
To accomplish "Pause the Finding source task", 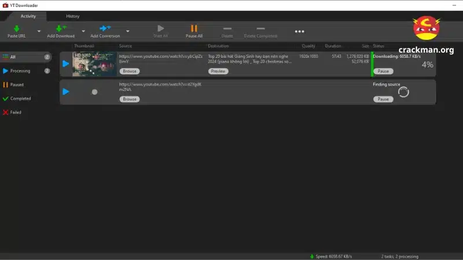I will click(383, 99).
